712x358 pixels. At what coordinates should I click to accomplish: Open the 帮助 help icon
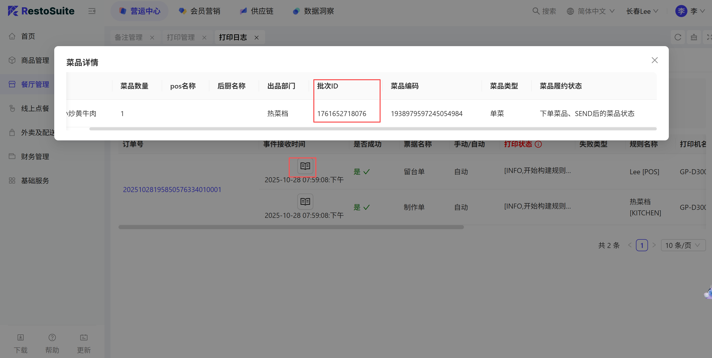(52, 337)
